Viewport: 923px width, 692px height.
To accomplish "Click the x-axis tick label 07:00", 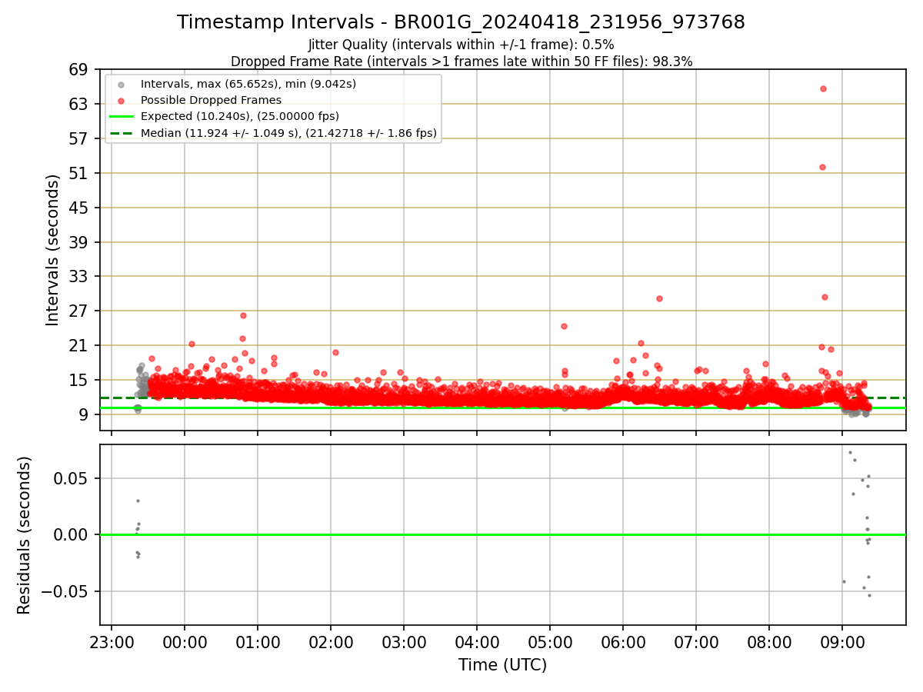I will click(x=696, y=643).
